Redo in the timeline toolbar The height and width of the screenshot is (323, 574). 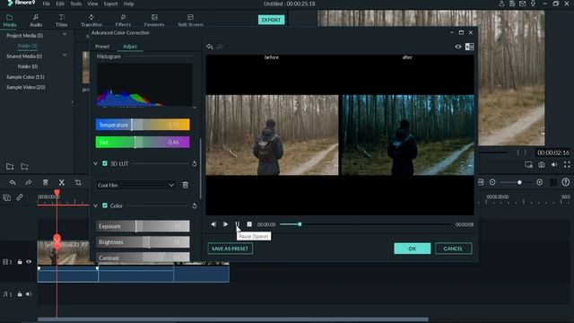point(29,182)
